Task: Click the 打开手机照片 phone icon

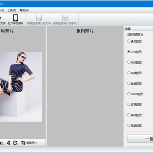Action: [x=16, y=18]
